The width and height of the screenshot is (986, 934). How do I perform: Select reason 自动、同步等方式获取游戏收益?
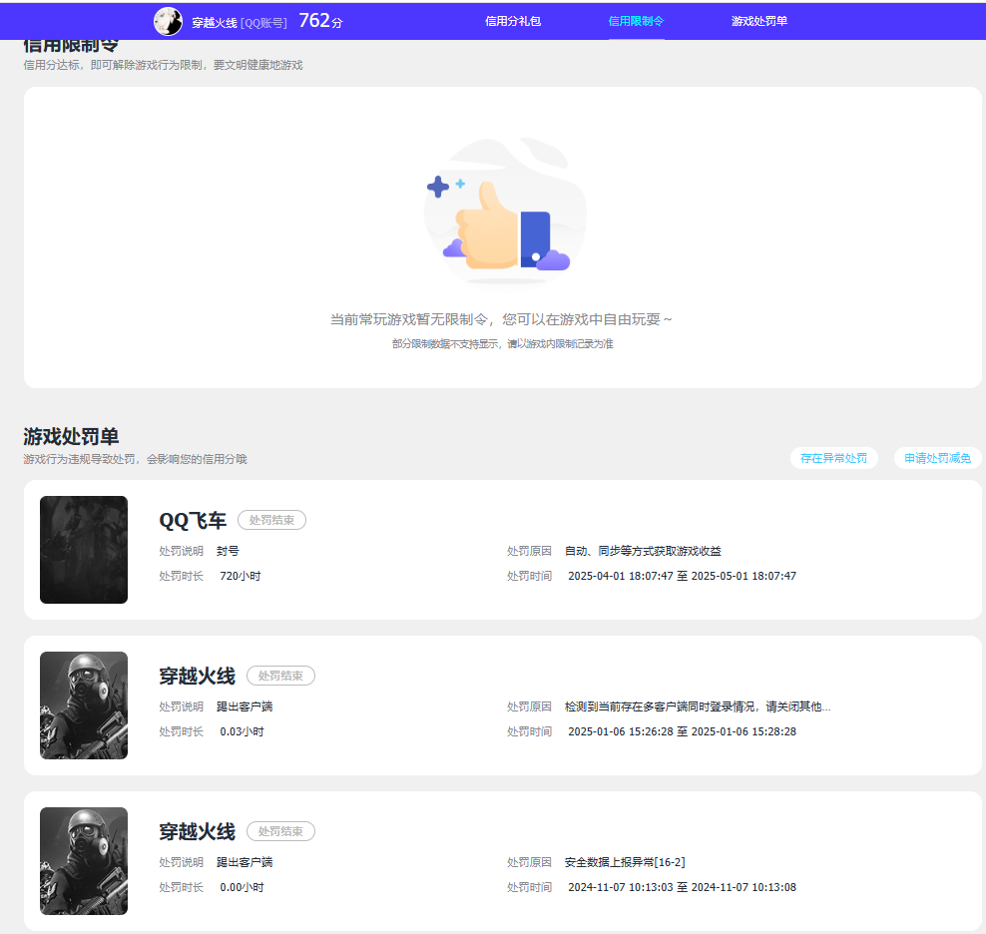coord(643,551)
